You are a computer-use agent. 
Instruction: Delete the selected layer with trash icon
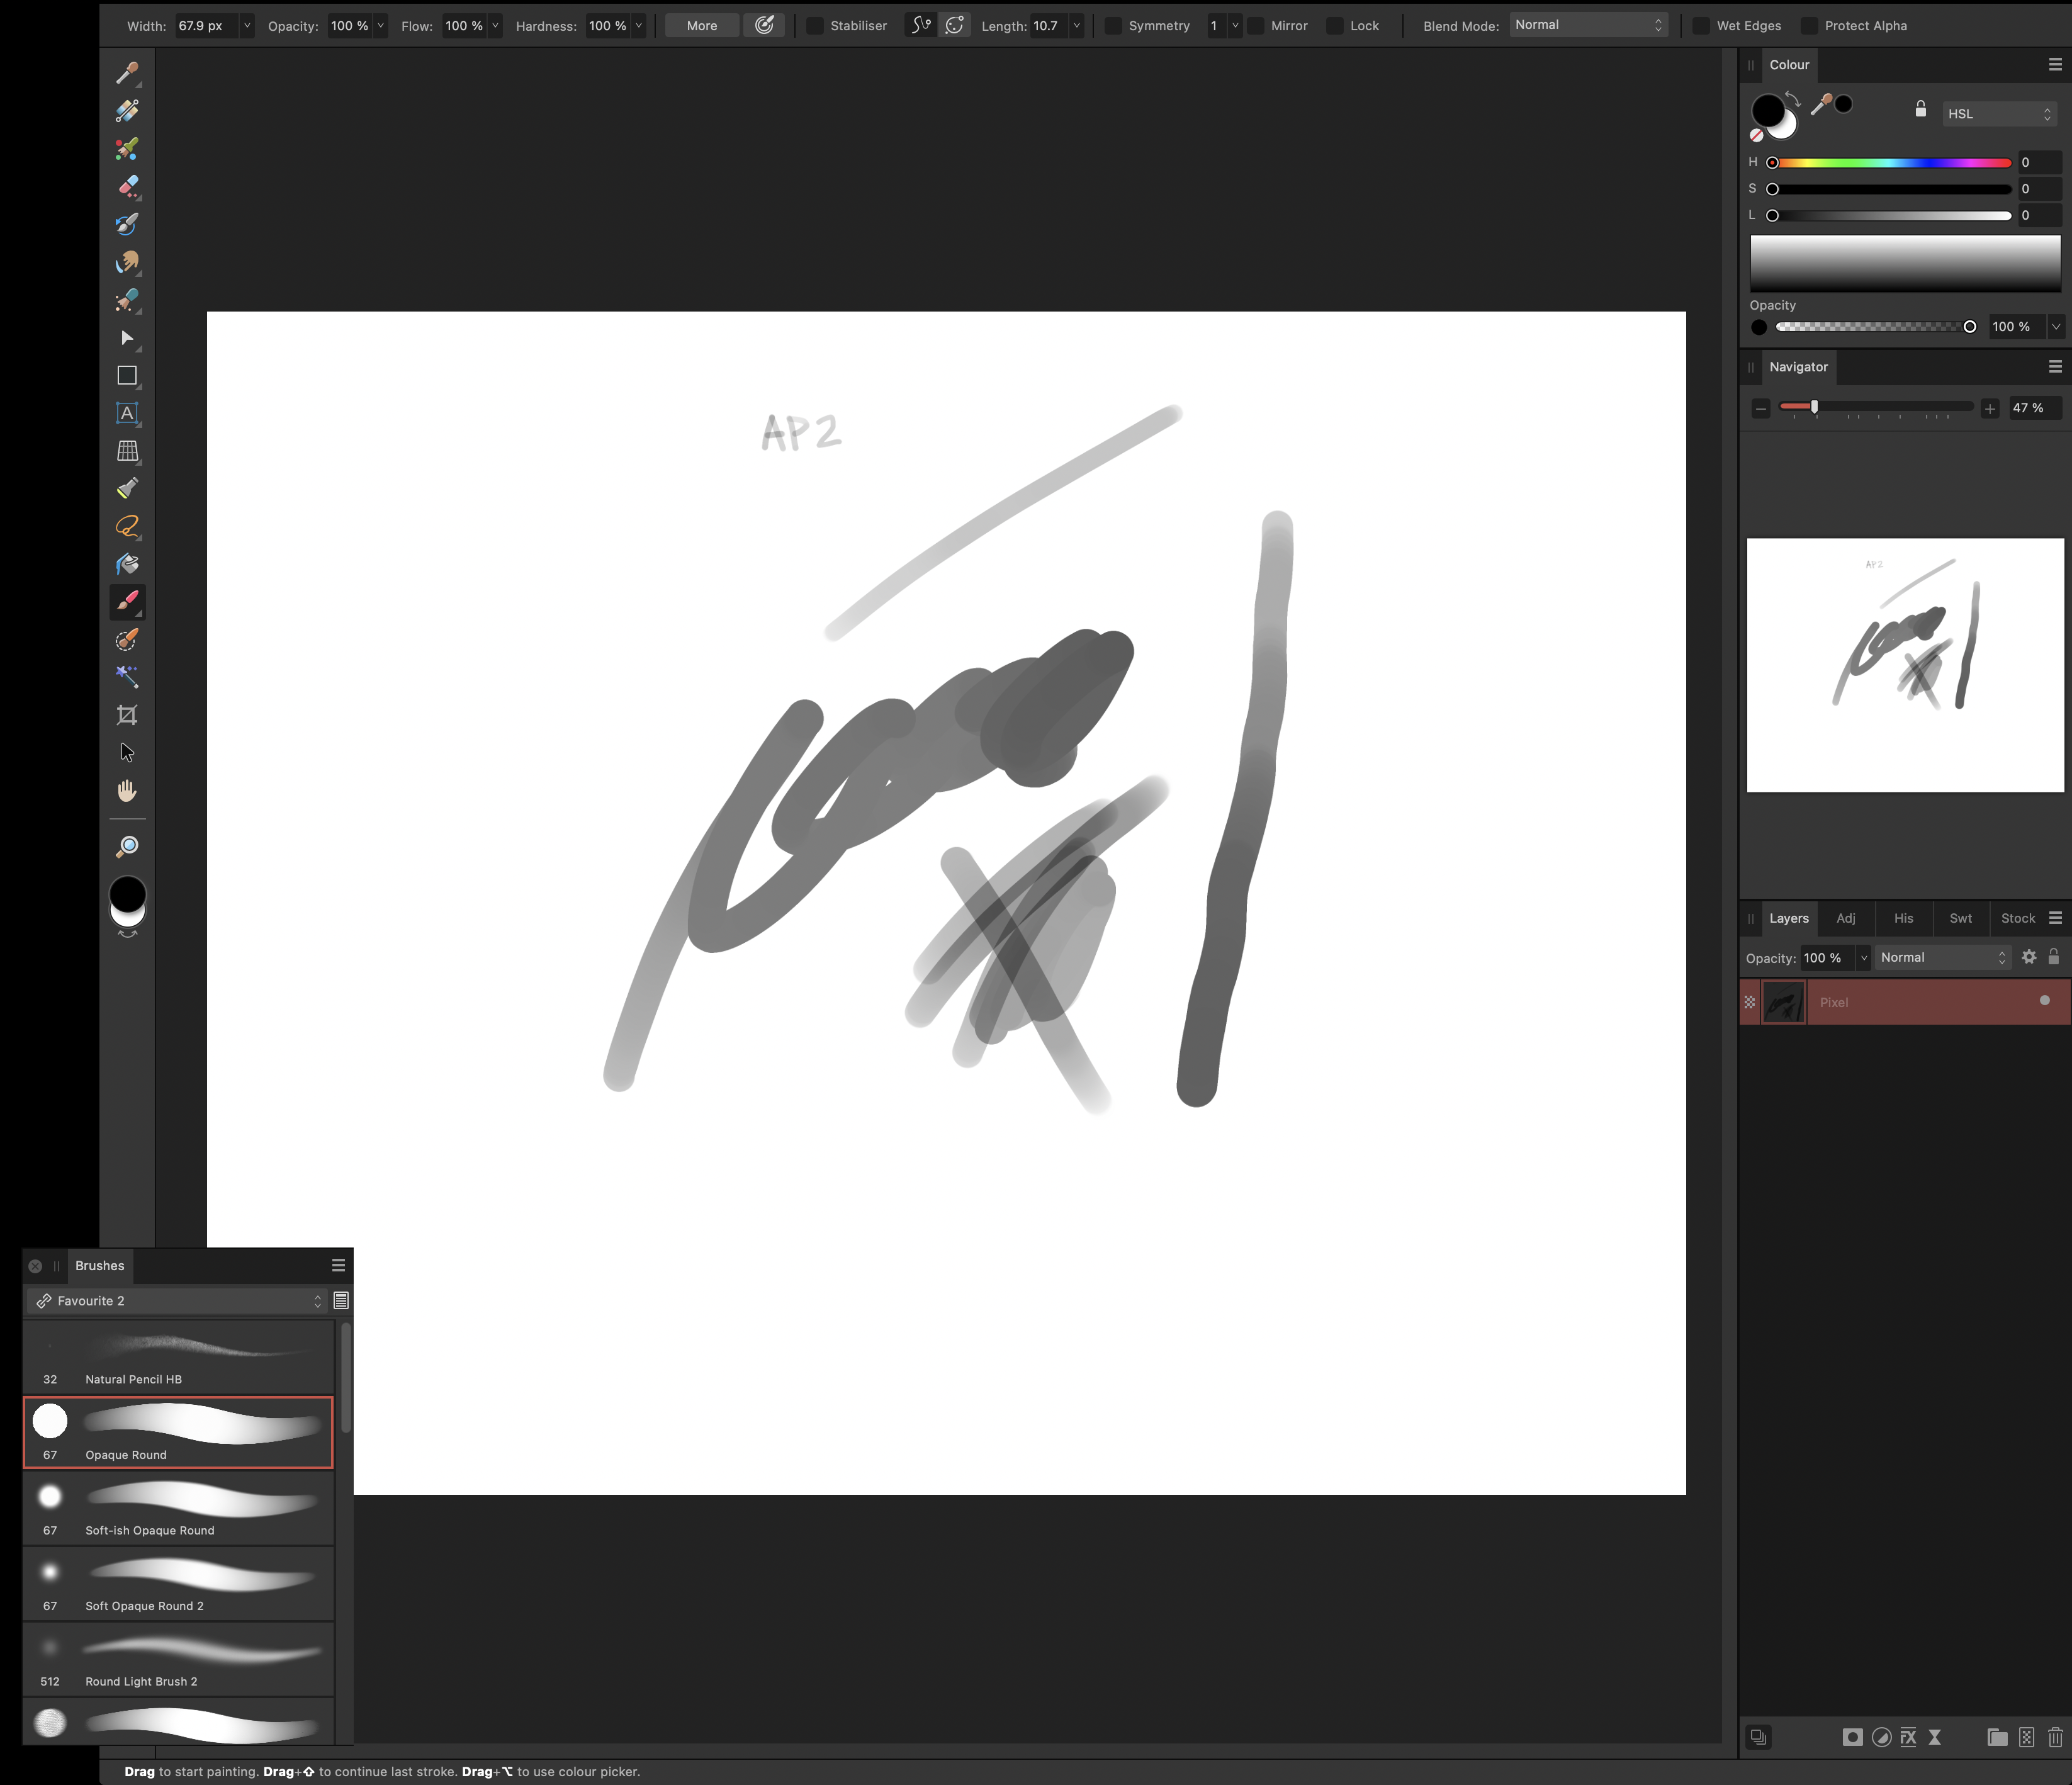2055,1737
